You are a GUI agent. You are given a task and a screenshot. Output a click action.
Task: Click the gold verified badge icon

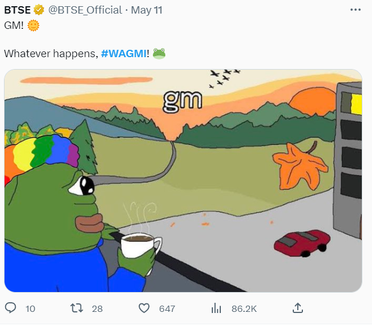tap(39, 10)
